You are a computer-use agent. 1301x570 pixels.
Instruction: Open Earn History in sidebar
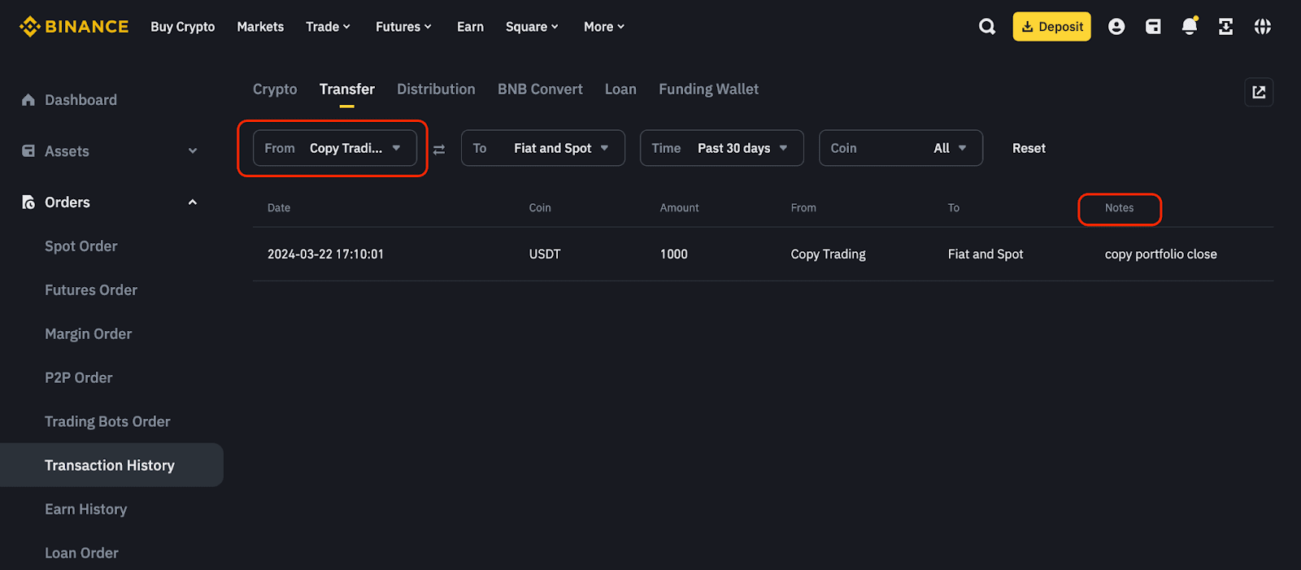[x=86, y=510]
